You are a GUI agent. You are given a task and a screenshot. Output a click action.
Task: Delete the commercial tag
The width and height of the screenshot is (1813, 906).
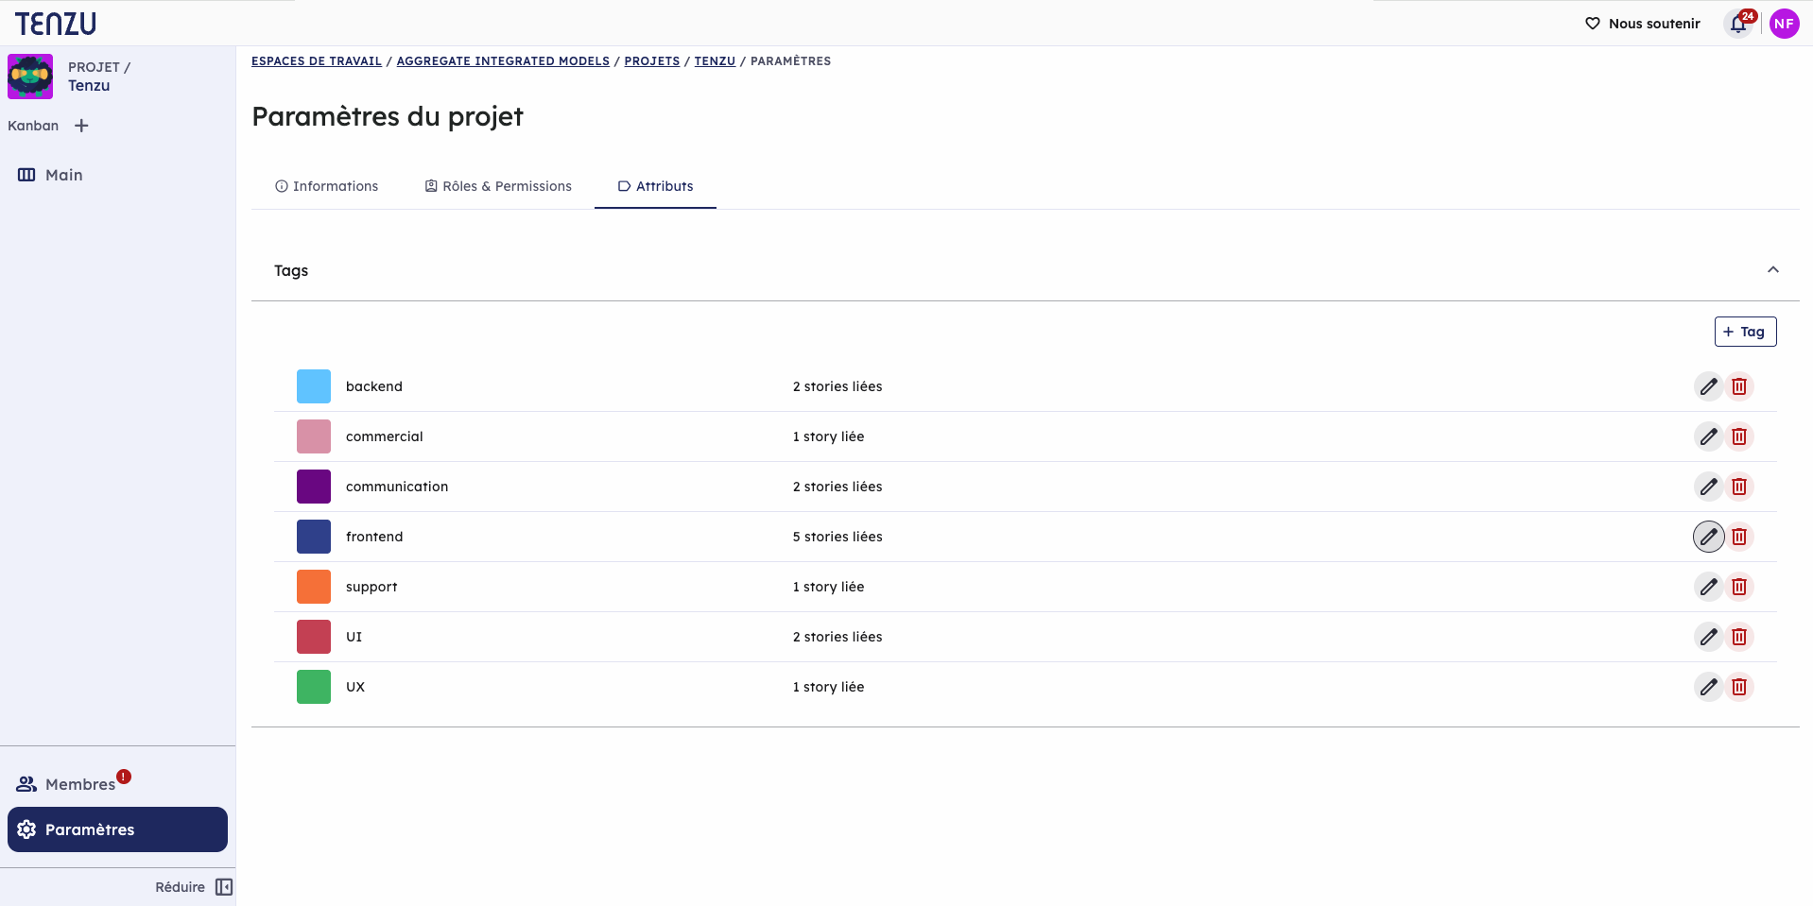click(x=1739, y=436)
